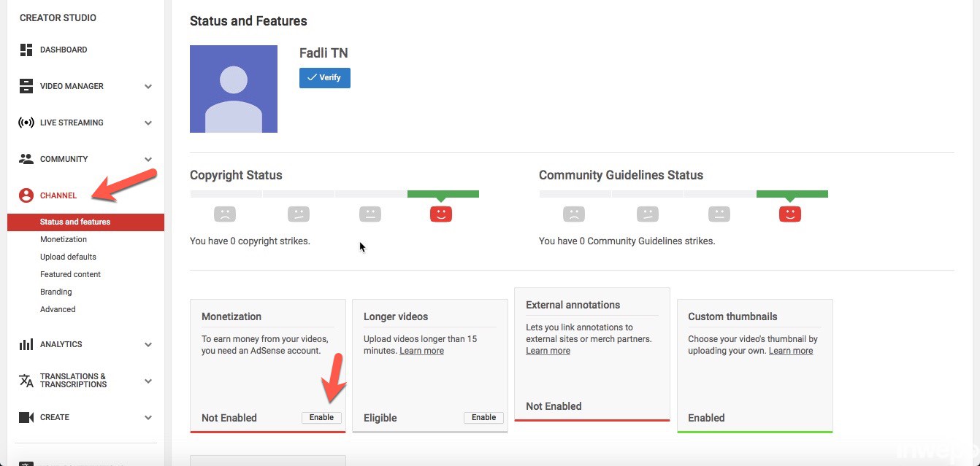Click the neutral gray face next to red Copyright face
This screenshot has height=466, width=980.
(370, 214)
